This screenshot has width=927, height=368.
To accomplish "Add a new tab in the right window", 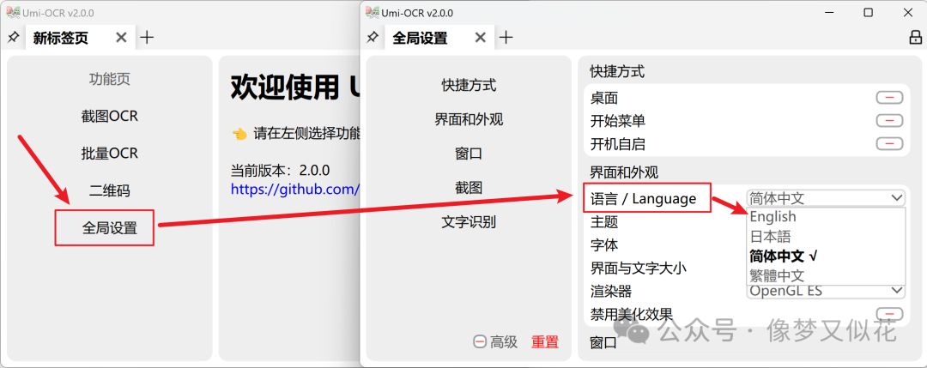I will [x=506, y=38].
